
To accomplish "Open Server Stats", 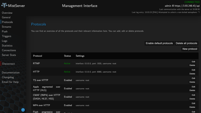I will point(9,55).
